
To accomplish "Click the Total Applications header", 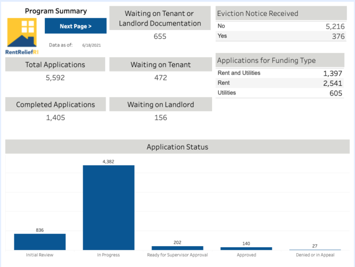I will (55, 64).
